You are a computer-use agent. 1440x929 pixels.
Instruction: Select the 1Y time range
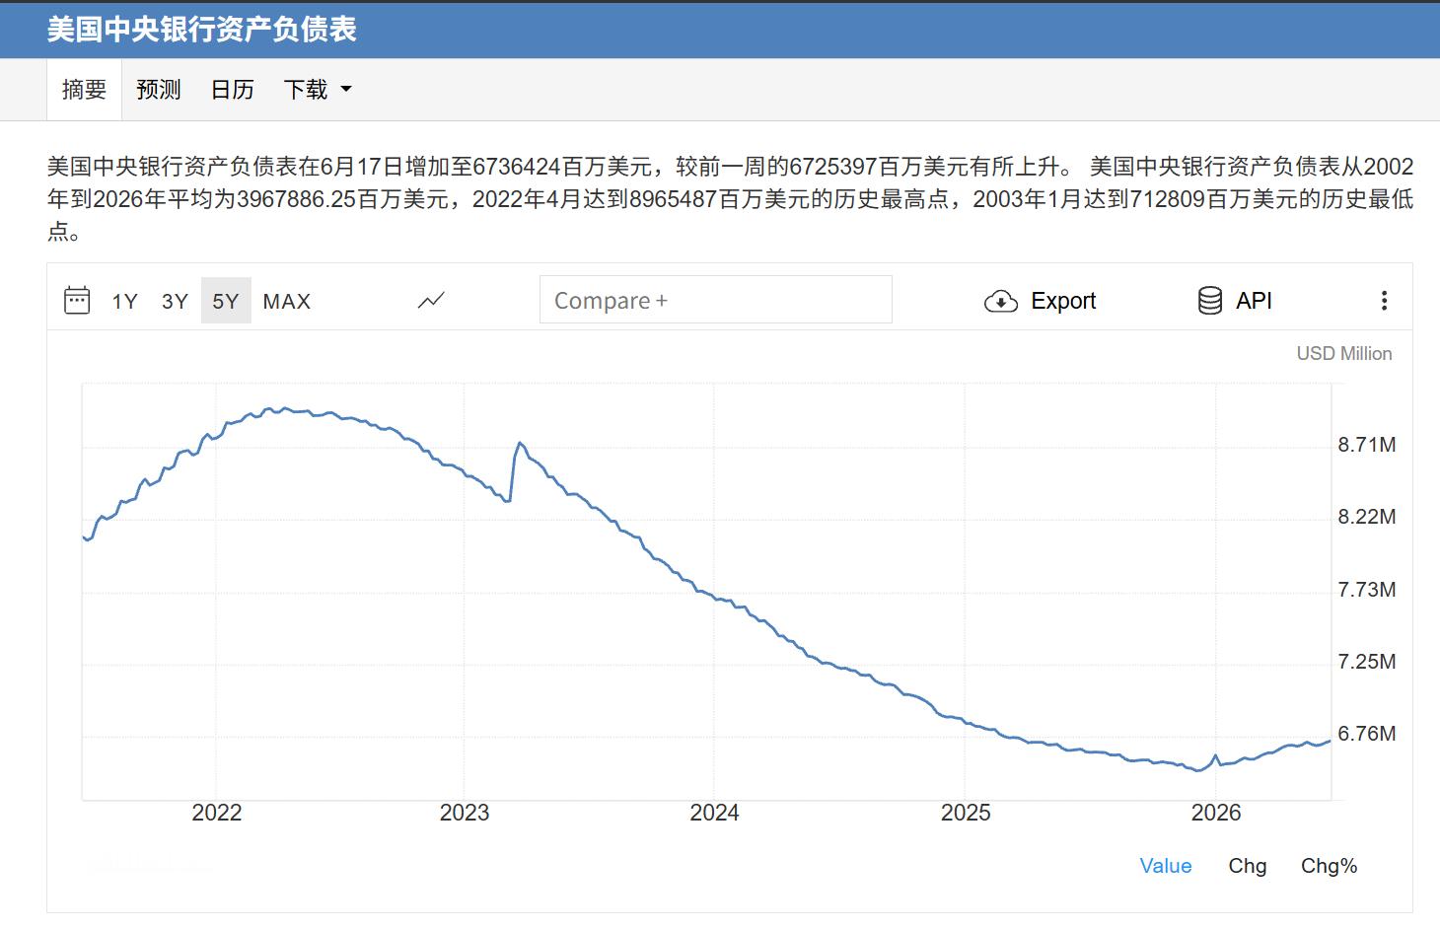124,301
